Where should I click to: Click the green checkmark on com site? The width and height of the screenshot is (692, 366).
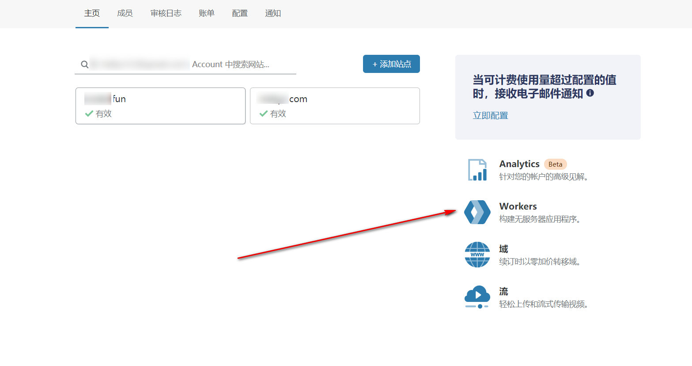264,114
